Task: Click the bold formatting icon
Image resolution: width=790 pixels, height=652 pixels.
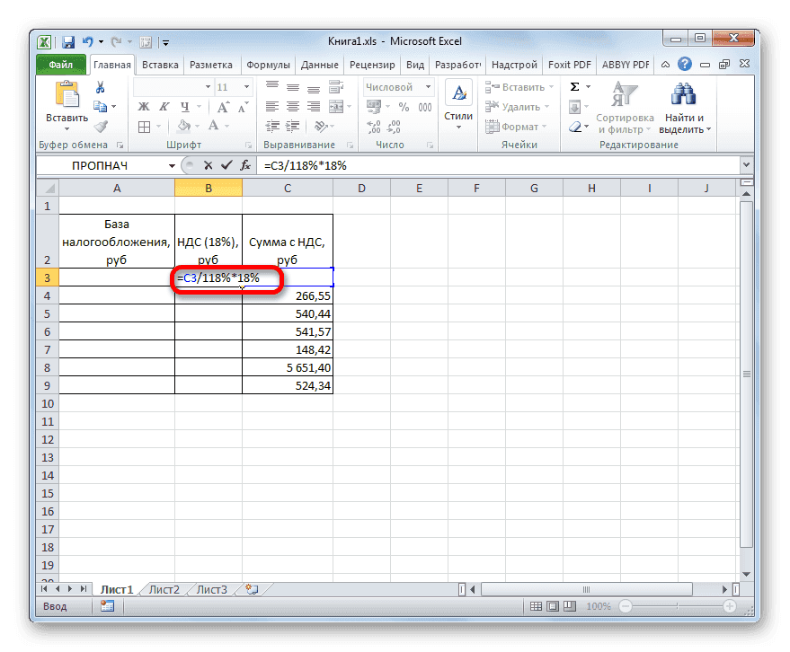Action: point(143,106)
